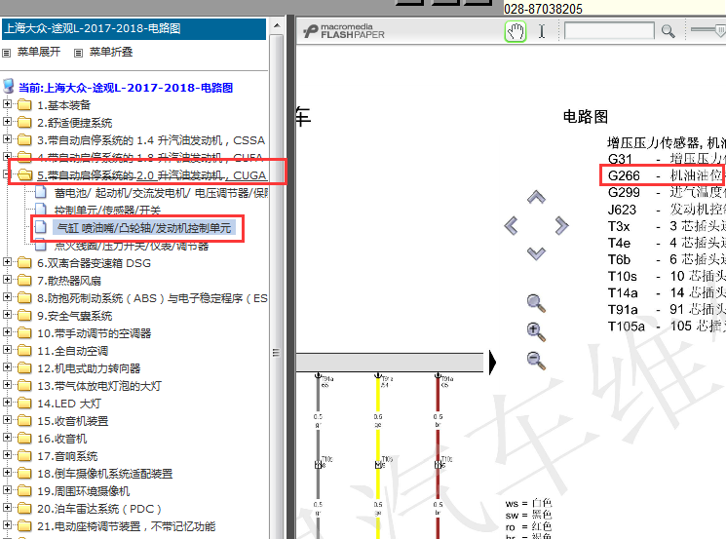
Task: Open 蓄电池/起动机/交流发电机 document
Action: click(x=161, y=193)
